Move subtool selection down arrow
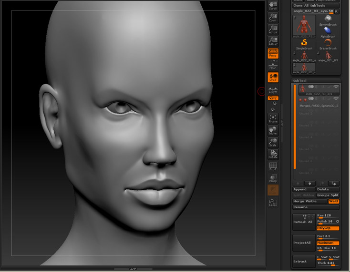 [310, 184]
